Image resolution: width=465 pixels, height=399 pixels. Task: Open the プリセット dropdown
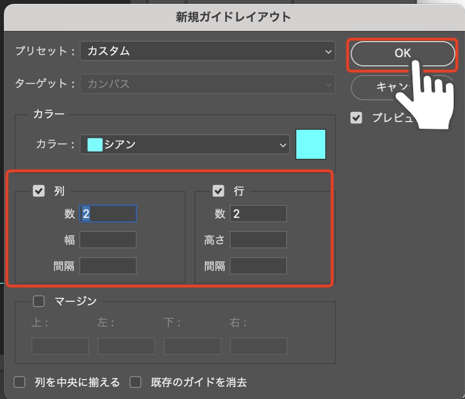(x=207, y=51)
